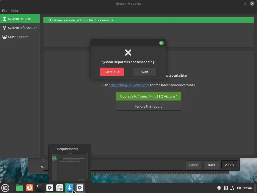Click the first gear icon in the taskbar
The height and width of the screenshot is (193, 257).
(x=50, y=188)
